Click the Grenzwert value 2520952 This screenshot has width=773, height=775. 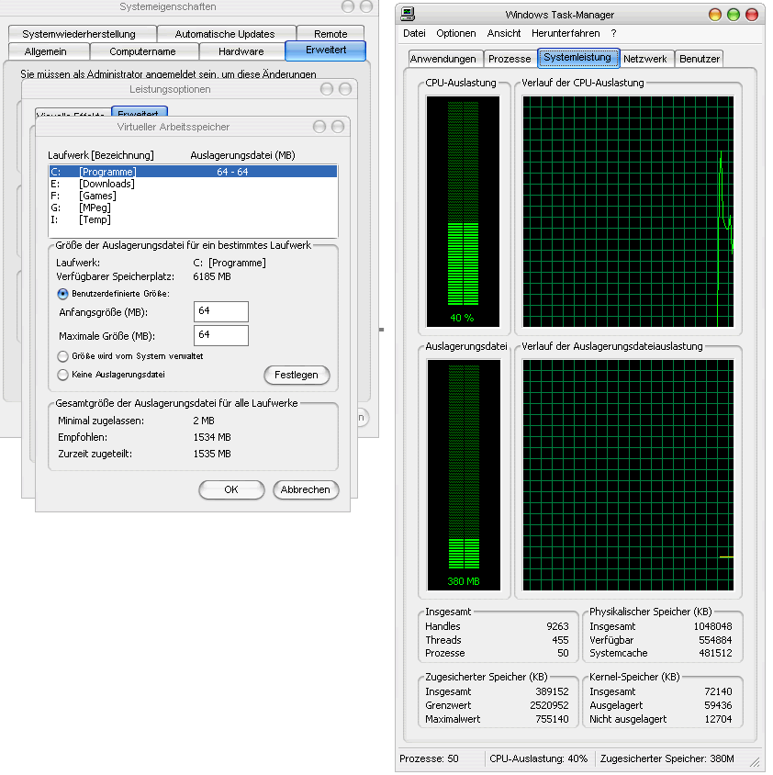point(549,705)
